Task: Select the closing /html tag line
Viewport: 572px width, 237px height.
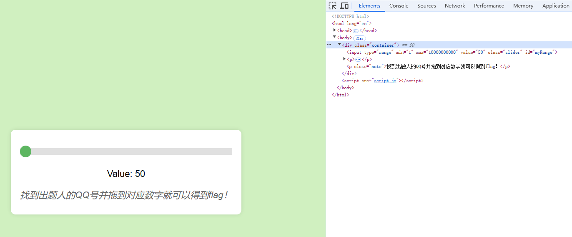Action: click(x=340, y=95)
